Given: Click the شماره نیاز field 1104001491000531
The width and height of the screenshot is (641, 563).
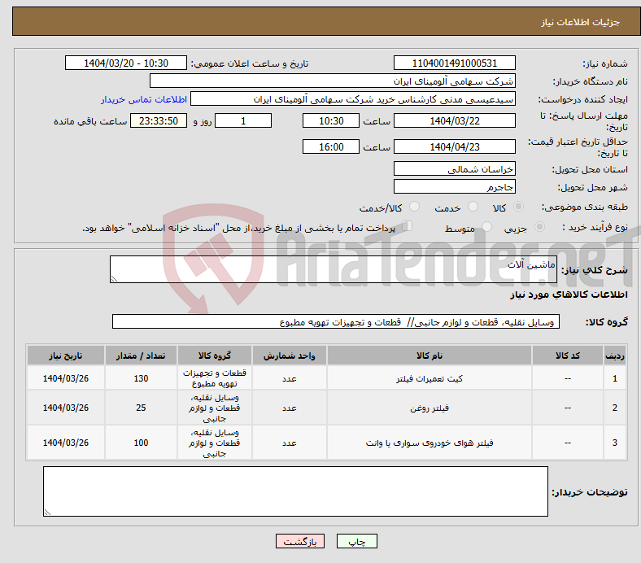Looking at the screenshot, I should coord(454,63).
